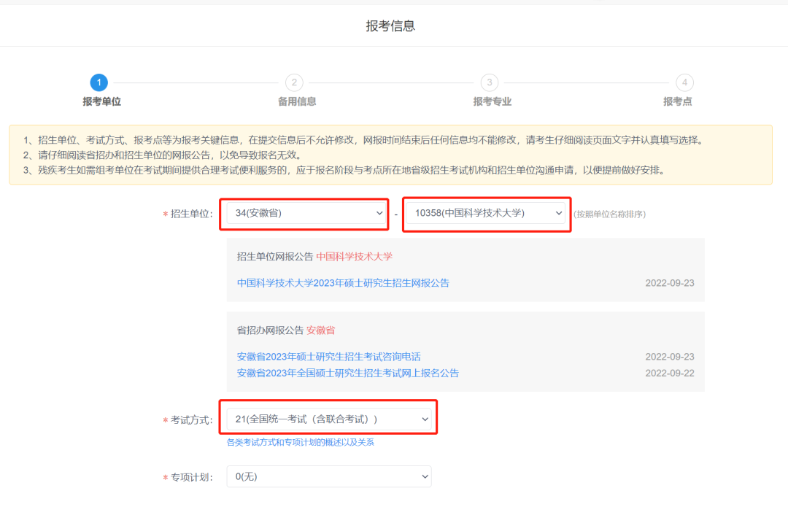
Task: Click the (按照单位名称排序) hint text
Action: click(609, 214)
